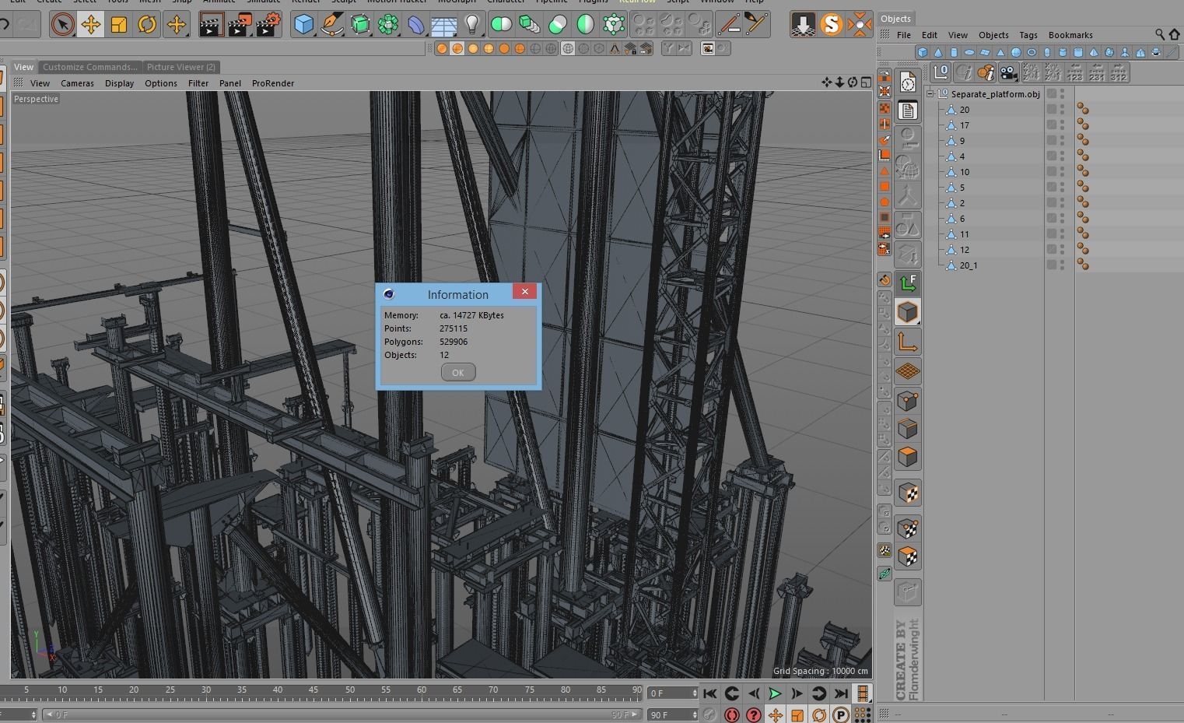This screenshot has height=723, width=1184.
Task: Click frame 45 on the timeline ruler
Action: (x=313, y=690)
